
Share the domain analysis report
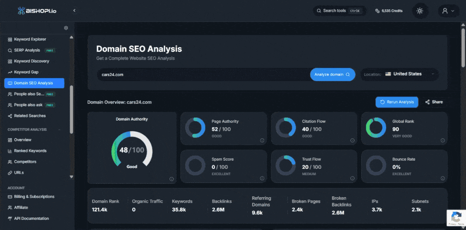click(434, 102)
